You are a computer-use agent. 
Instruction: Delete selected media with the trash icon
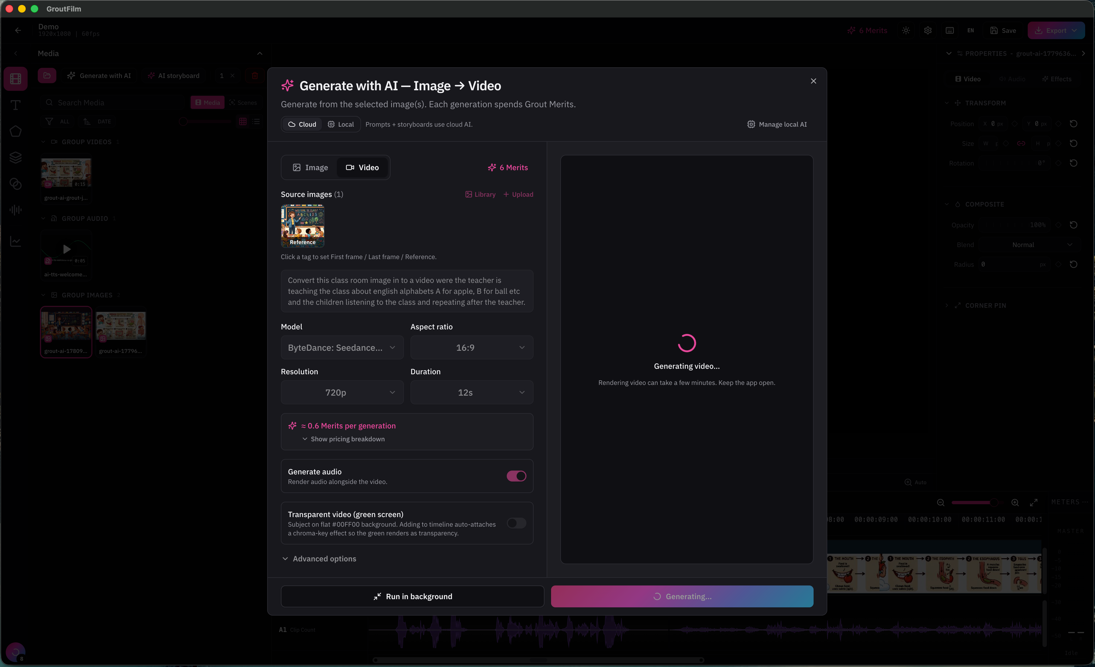[x=255, y=76]
